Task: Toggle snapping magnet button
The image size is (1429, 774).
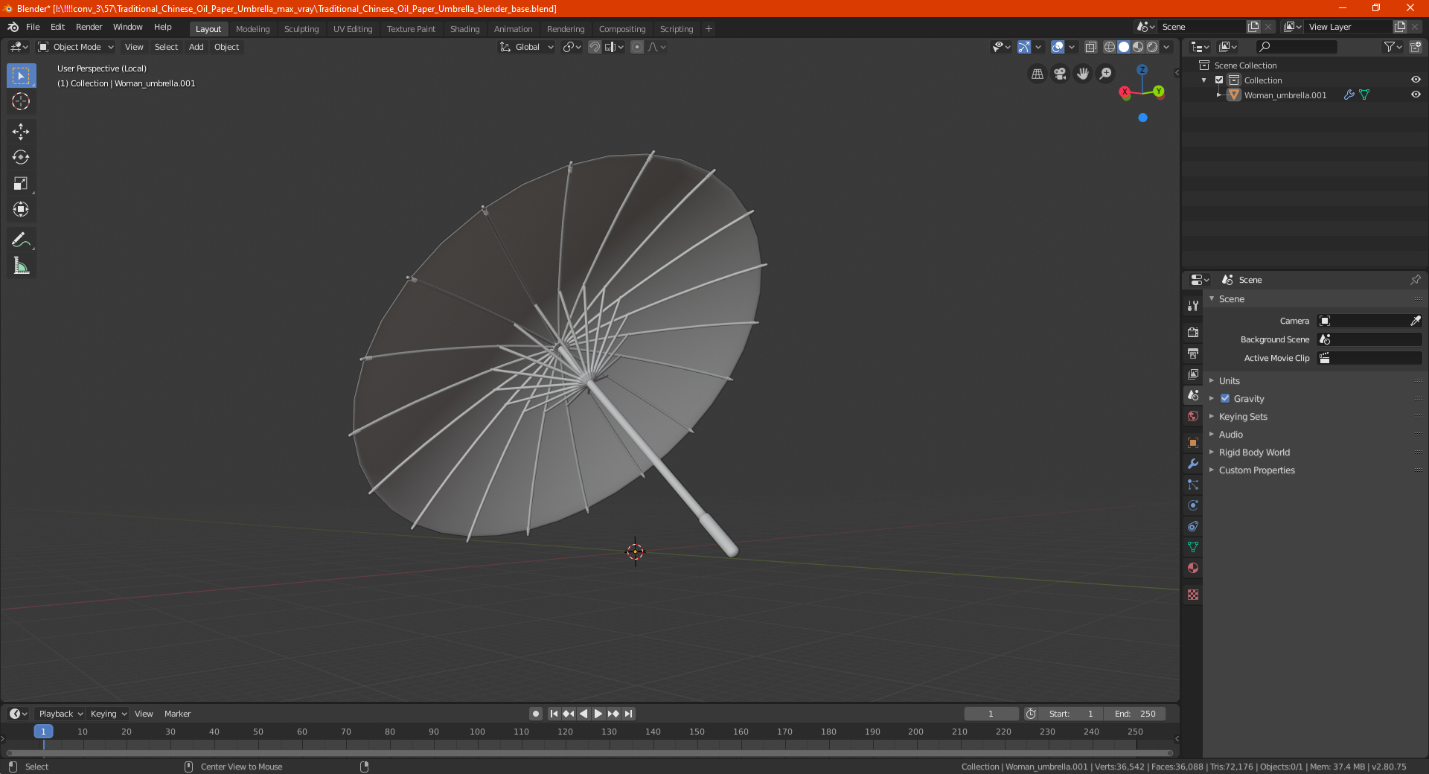Action: [595, 47]
